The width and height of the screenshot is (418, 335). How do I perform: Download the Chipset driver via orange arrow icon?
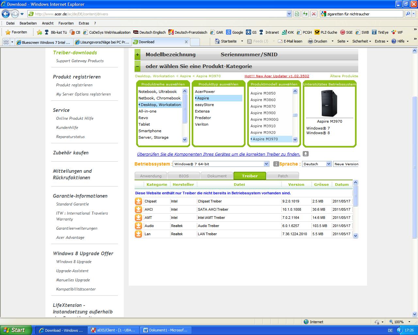point(138,201)
